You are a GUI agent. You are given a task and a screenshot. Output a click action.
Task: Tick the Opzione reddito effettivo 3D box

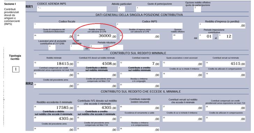[178, 36]
